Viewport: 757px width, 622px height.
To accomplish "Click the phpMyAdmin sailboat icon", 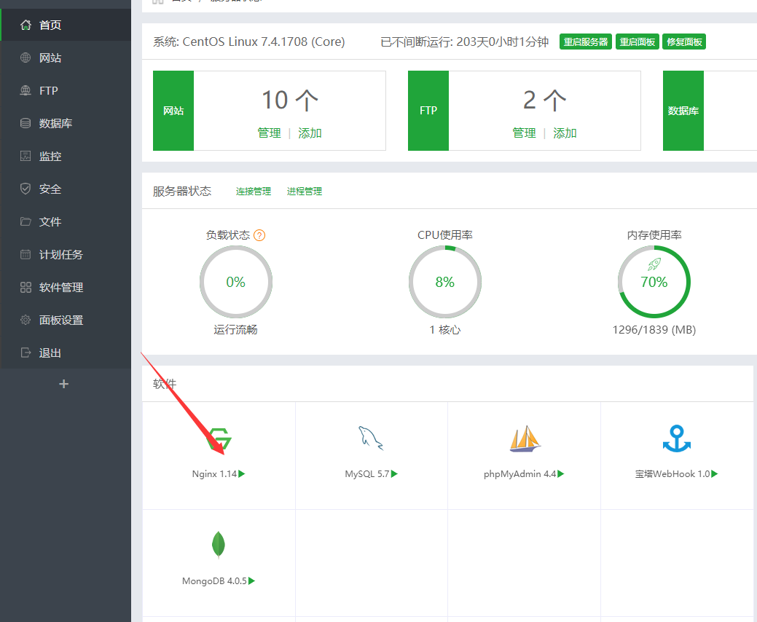I will click(525, 438).
